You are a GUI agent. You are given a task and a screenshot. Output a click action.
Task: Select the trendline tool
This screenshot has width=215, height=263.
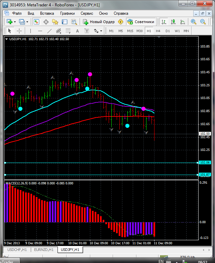pos(49,31)
